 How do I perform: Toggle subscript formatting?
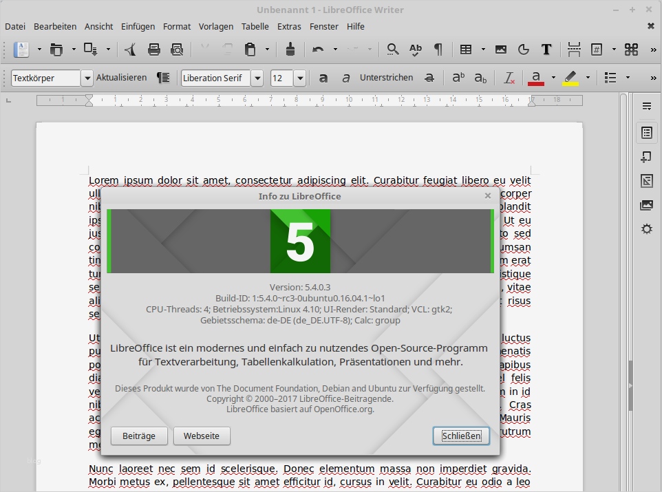point(481,78)
